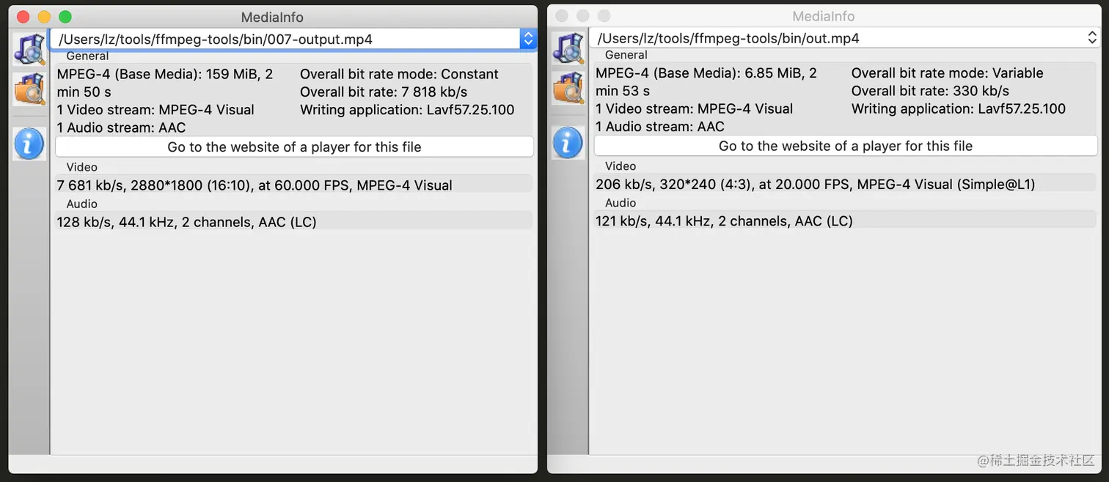1109x482 pixels.
Task: Expand the out.mp4 file path dropdown
Action: 1092,38
